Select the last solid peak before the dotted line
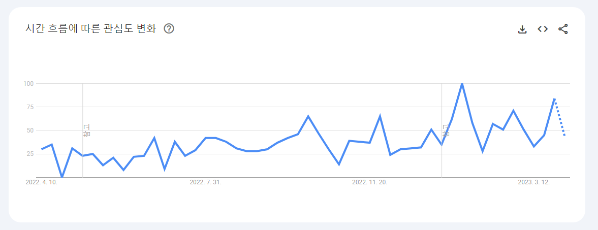The height and width of the screenshot is (230, 598). 554,99
